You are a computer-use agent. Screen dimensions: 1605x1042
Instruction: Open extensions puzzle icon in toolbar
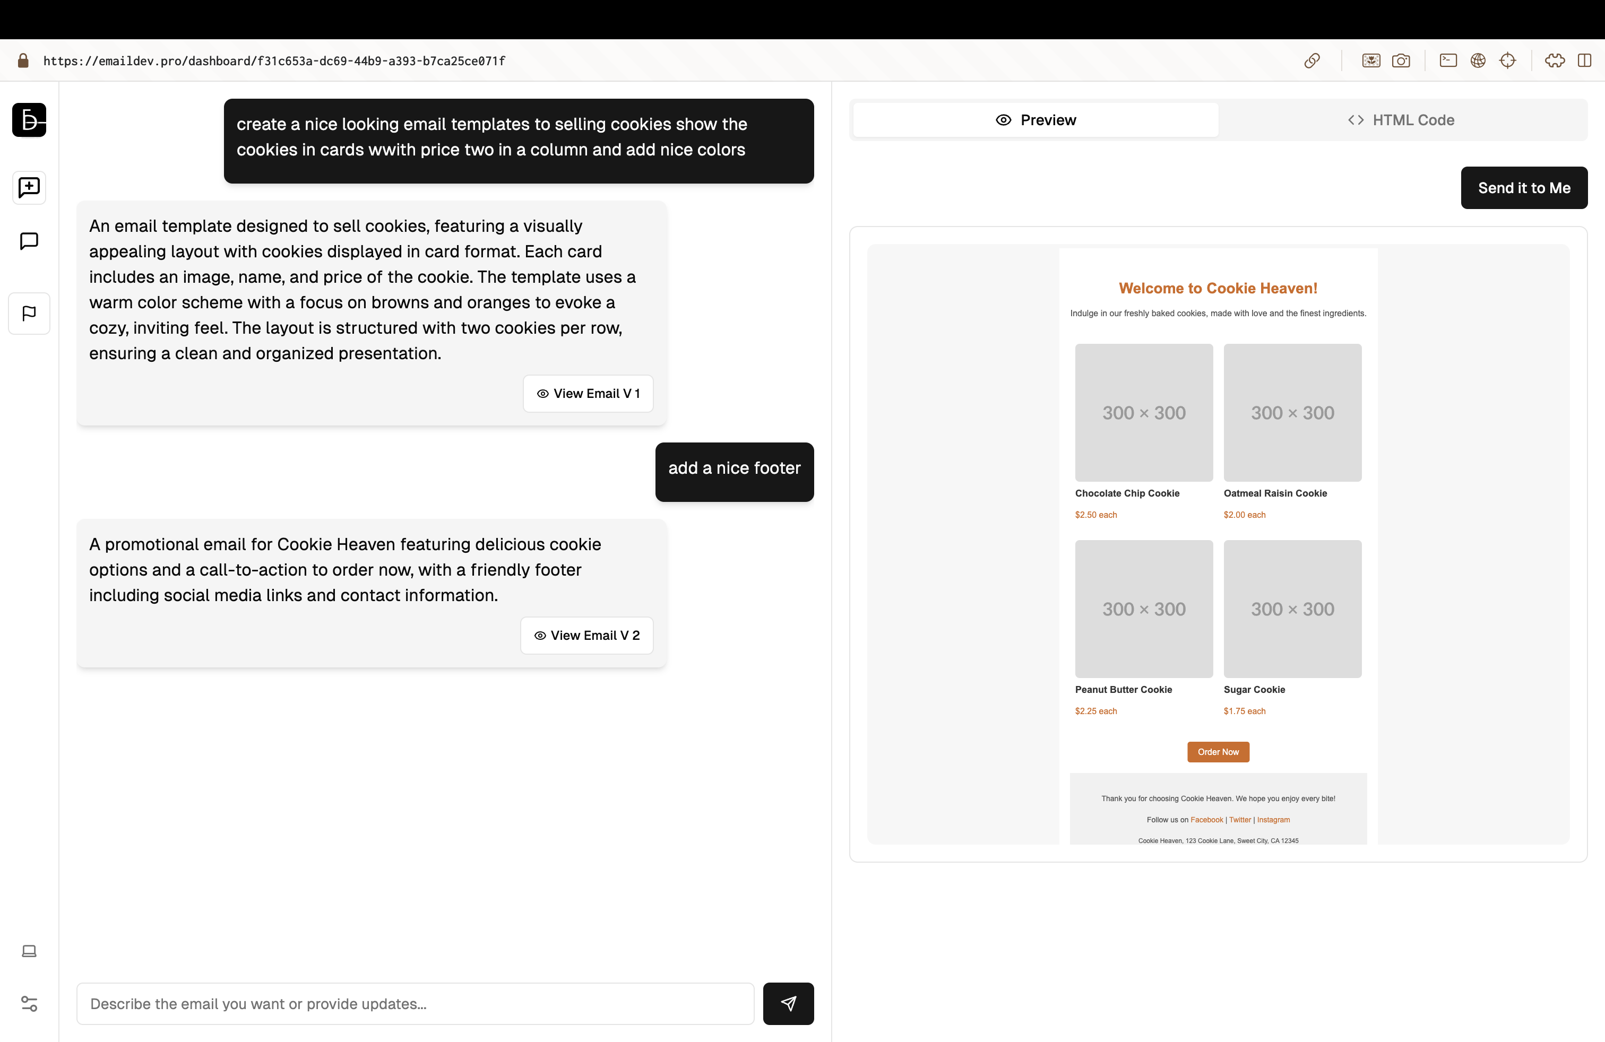pos(1555,60)
